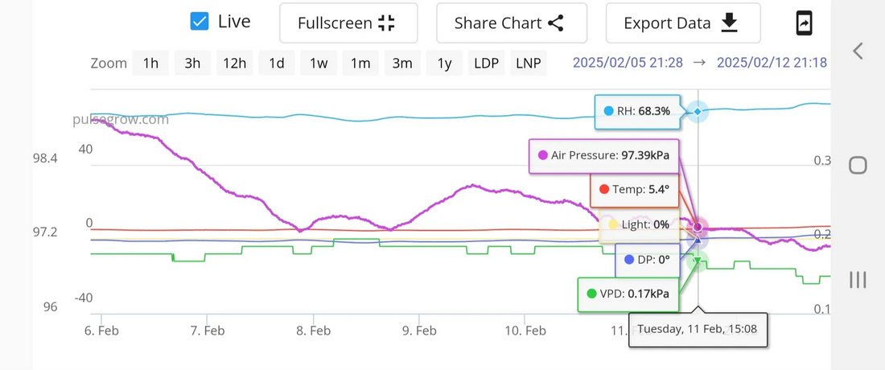This screenshot has height=370, width=885.
Task: Click the green VPD data point marker
Action: click(698, 260)
